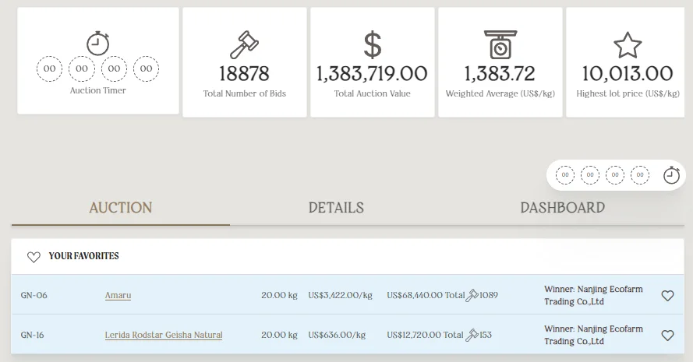Click the dollar sign icon for Total Auction Value

tap(372, 44)
